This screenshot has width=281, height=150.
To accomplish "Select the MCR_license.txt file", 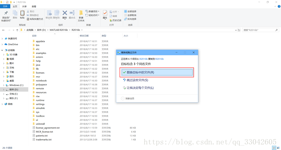I will point(44,132).
